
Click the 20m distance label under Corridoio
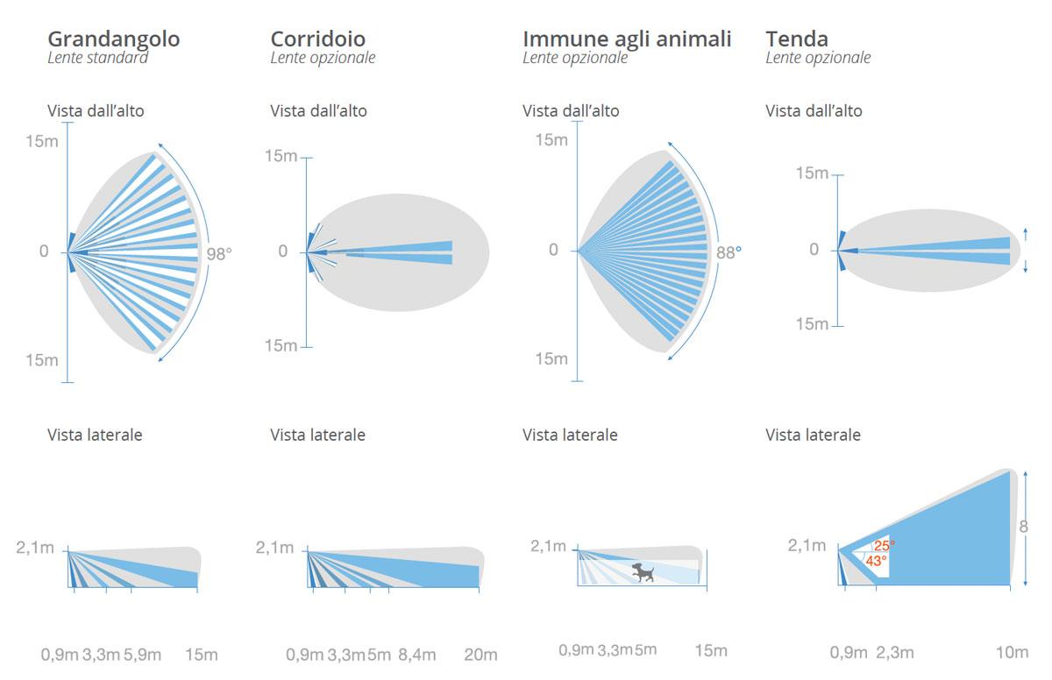click(480, 655)
